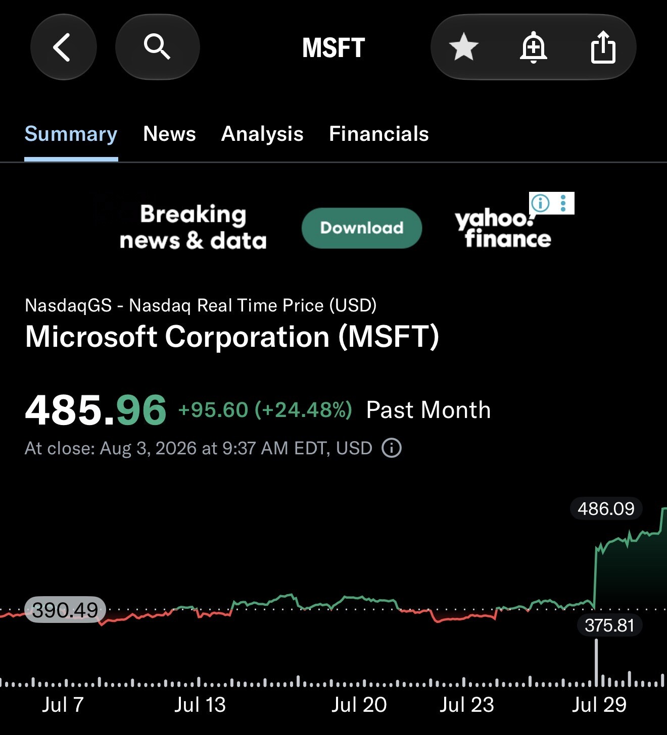667x735 pixels.
Task: Click the Jul 29 volume spike bar
Action: pos(596,662)
